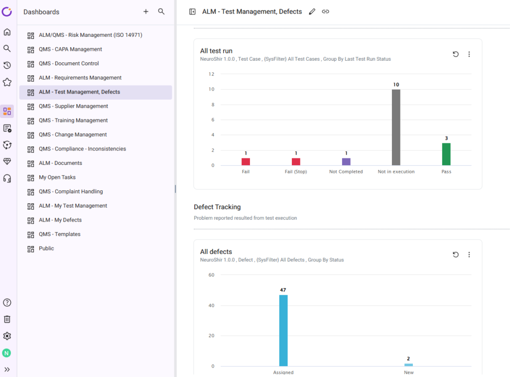This screenshot has height=377, width=510.
Task: Open the trash bin icon
Action: point(7,319)
